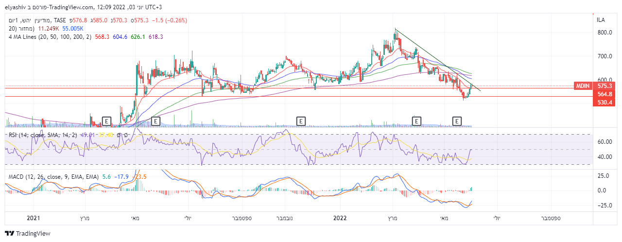
Task: Click the 800.0 level on the price axis
Action: point(605,33)
